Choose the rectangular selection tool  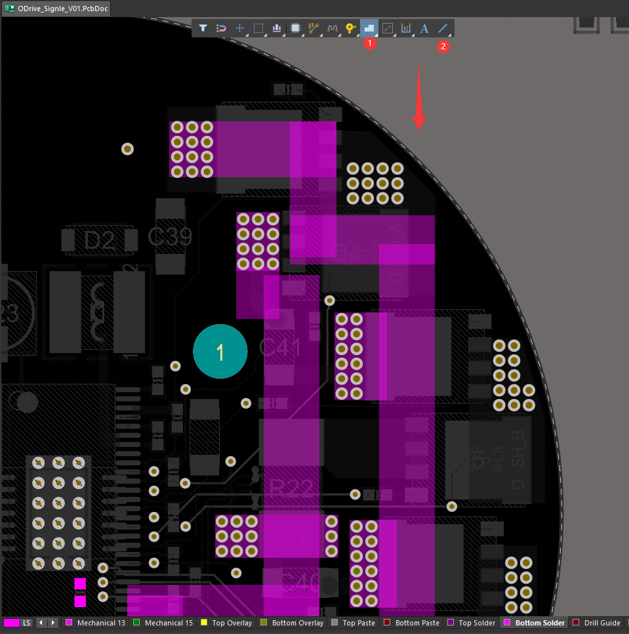pos(258,28)
